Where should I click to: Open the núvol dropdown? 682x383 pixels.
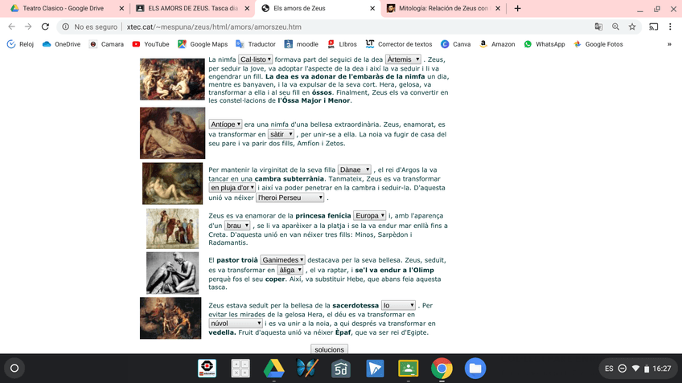coord(236,323)
